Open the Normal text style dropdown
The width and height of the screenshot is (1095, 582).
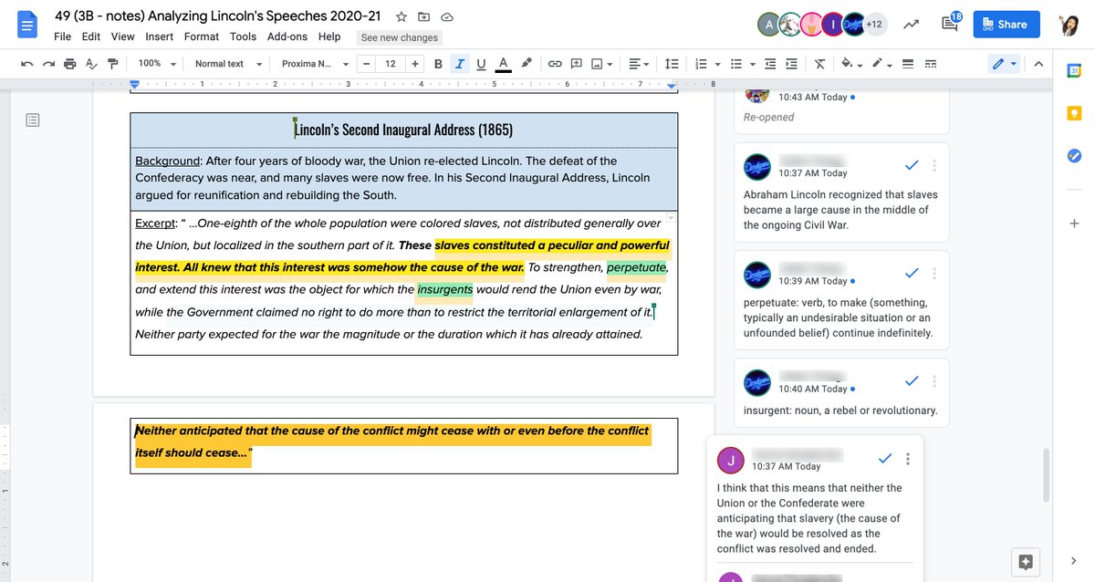pos(228,64)
